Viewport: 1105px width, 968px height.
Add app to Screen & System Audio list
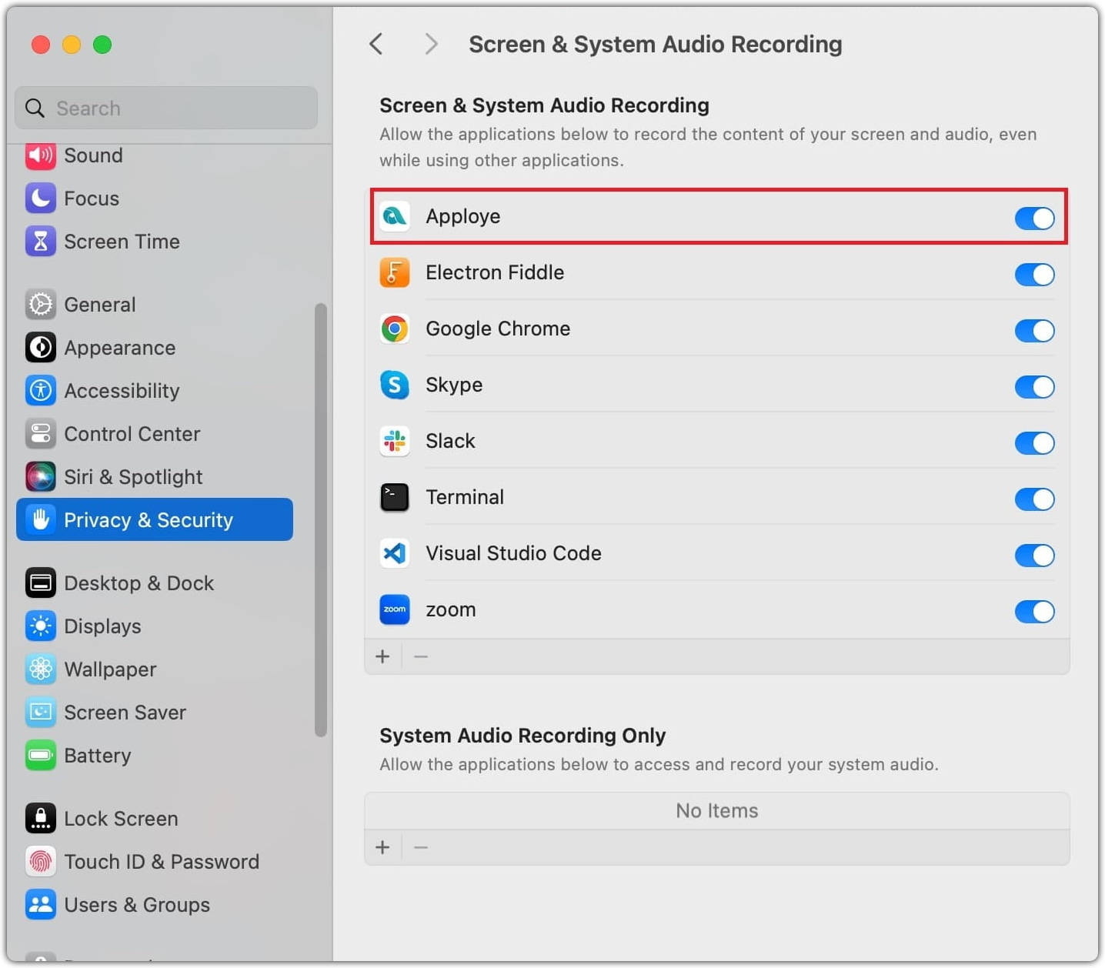[x=382, y=657]
